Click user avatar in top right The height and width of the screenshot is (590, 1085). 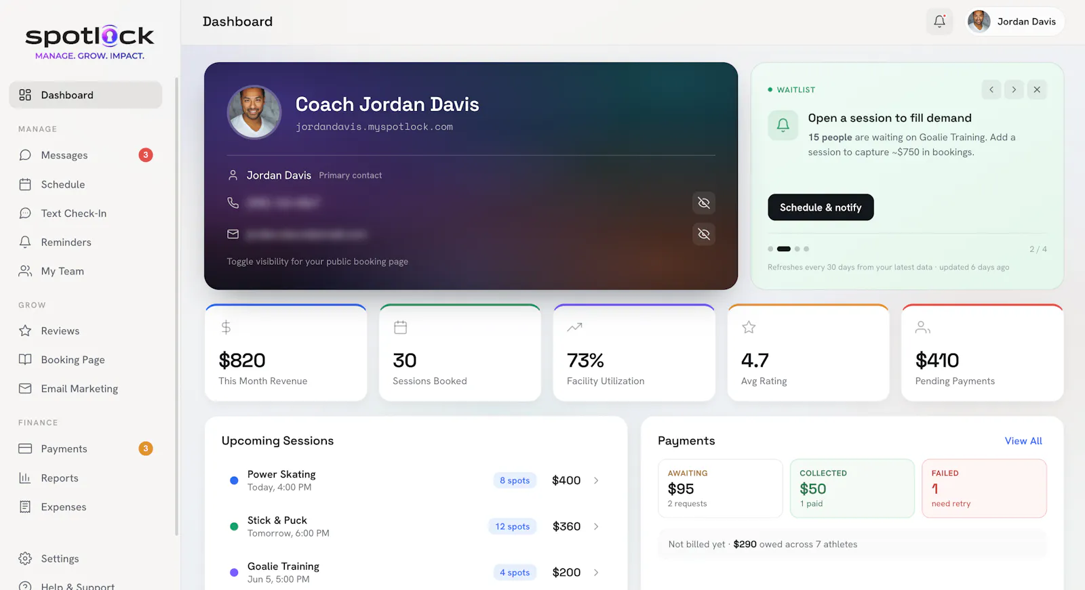click(979, 22)
